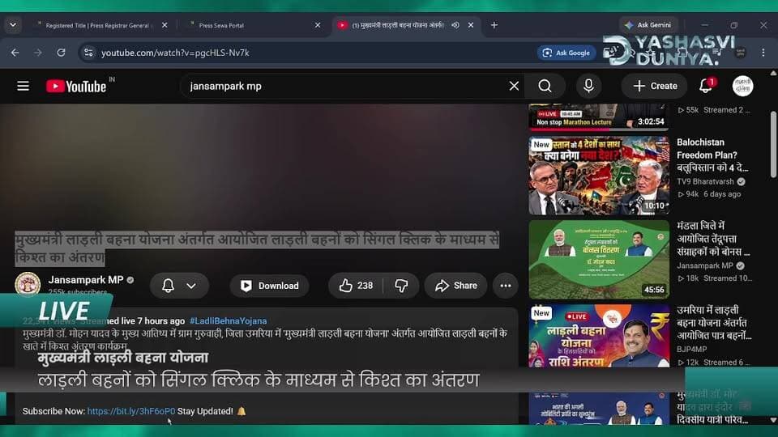Download the video
This screenshot has width=778, height=437.
pyautogui.click(x=269, y=286)
